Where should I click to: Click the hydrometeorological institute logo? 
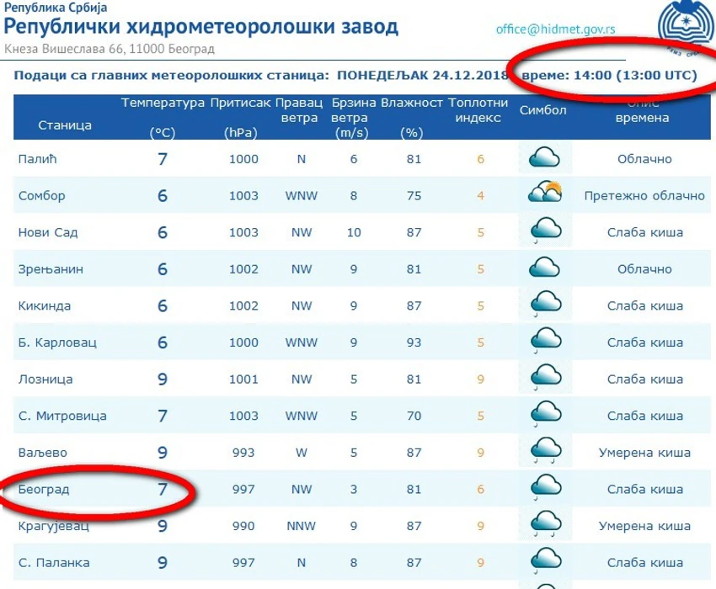click(x=687, y=26)
